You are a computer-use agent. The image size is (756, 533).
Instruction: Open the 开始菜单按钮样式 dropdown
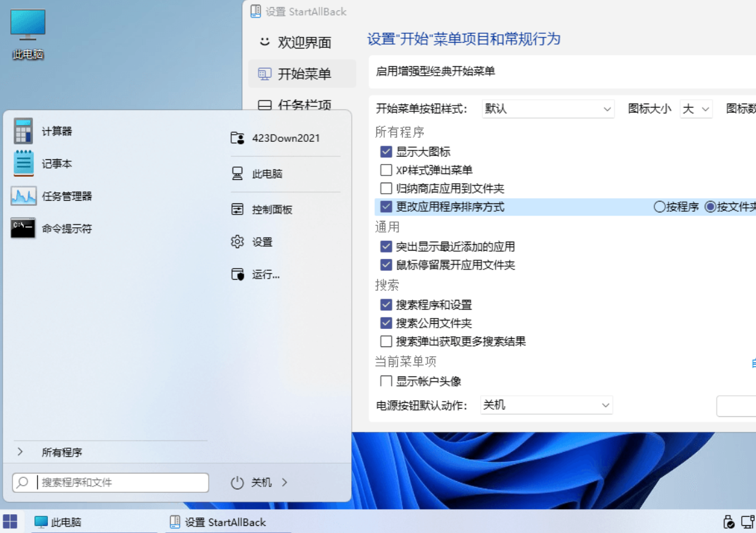coord(547,109)
